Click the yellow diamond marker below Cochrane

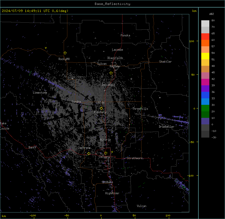click(89, 153)
